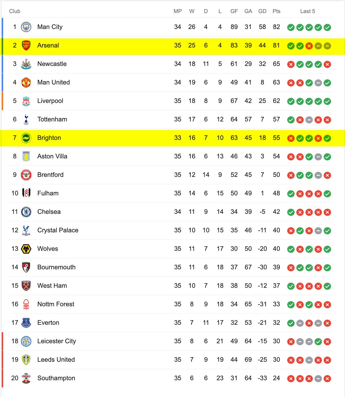Viewport: 345px width, 397px height.
Task: Click the Southampton club crest
Action: click(x=26, y=378)
